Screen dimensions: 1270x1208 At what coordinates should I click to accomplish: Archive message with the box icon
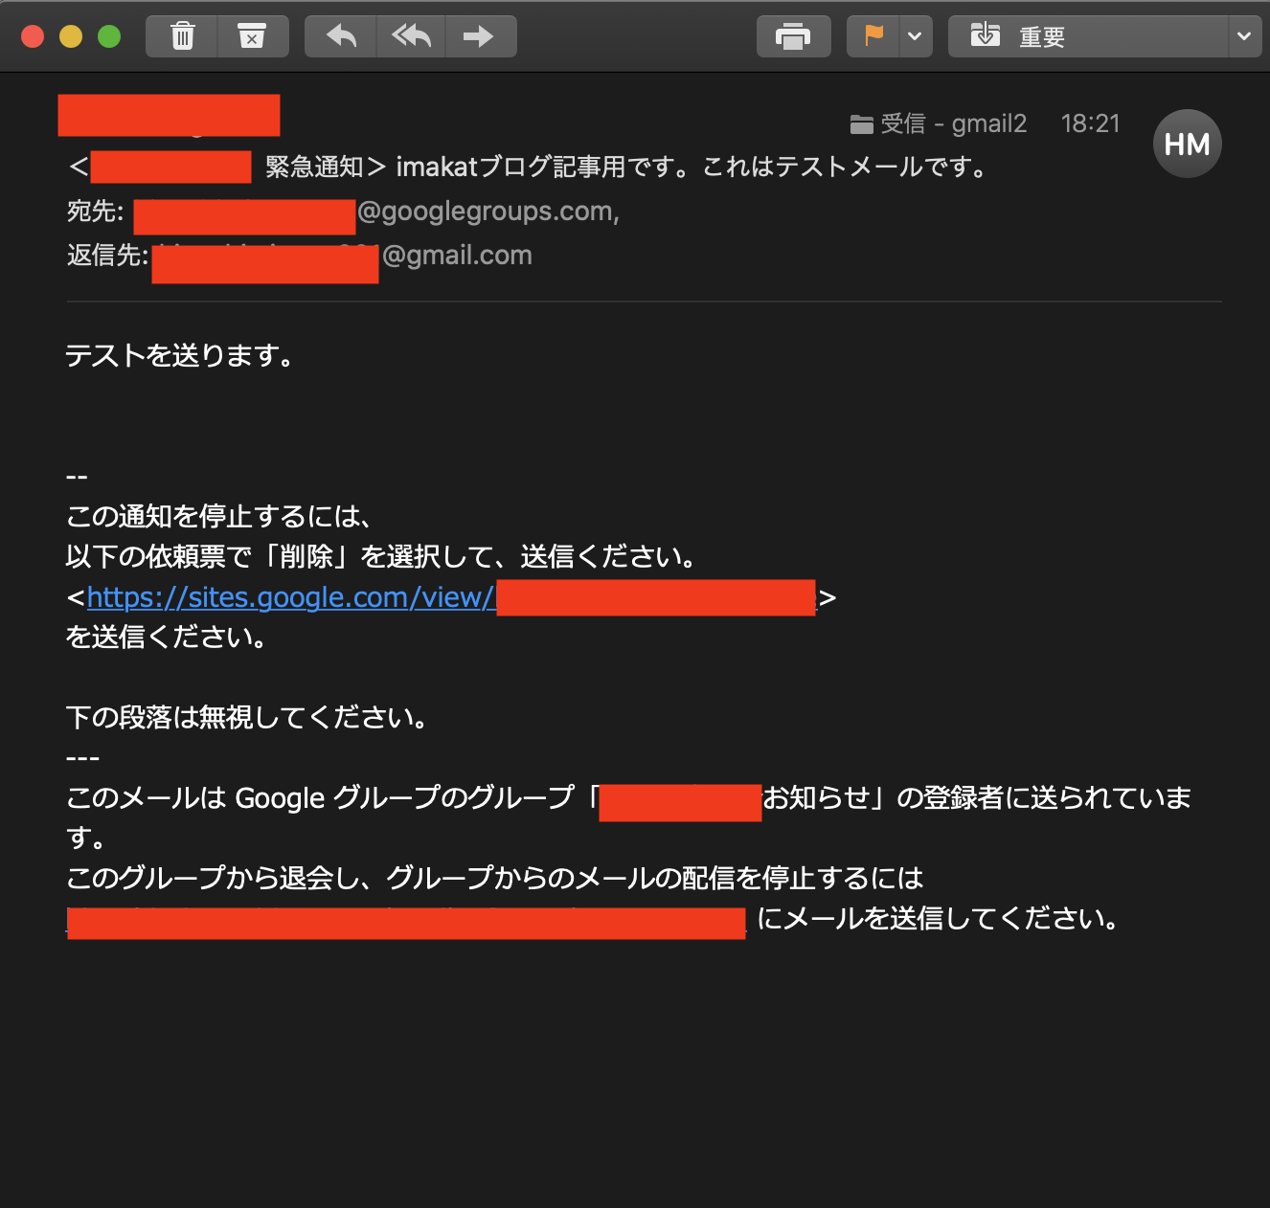coord(252,36)
